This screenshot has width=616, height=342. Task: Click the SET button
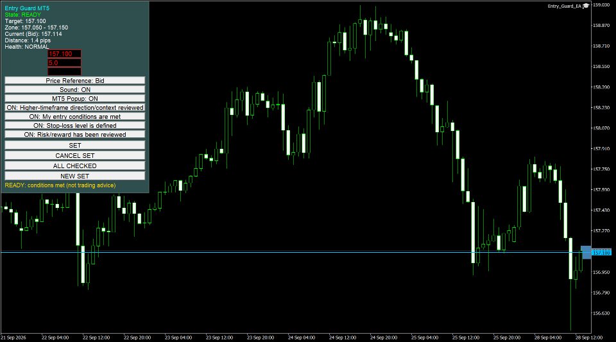click(74, 145)
